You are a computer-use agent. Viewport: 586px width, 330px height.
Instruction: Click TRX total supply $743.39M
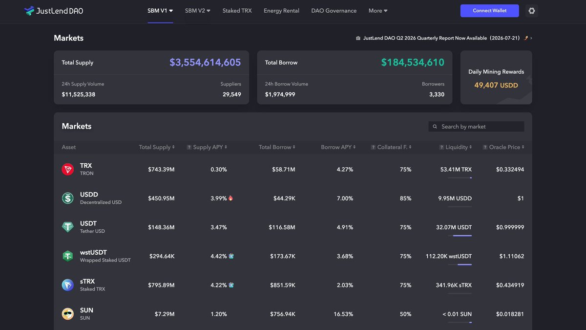pos(161,170)
